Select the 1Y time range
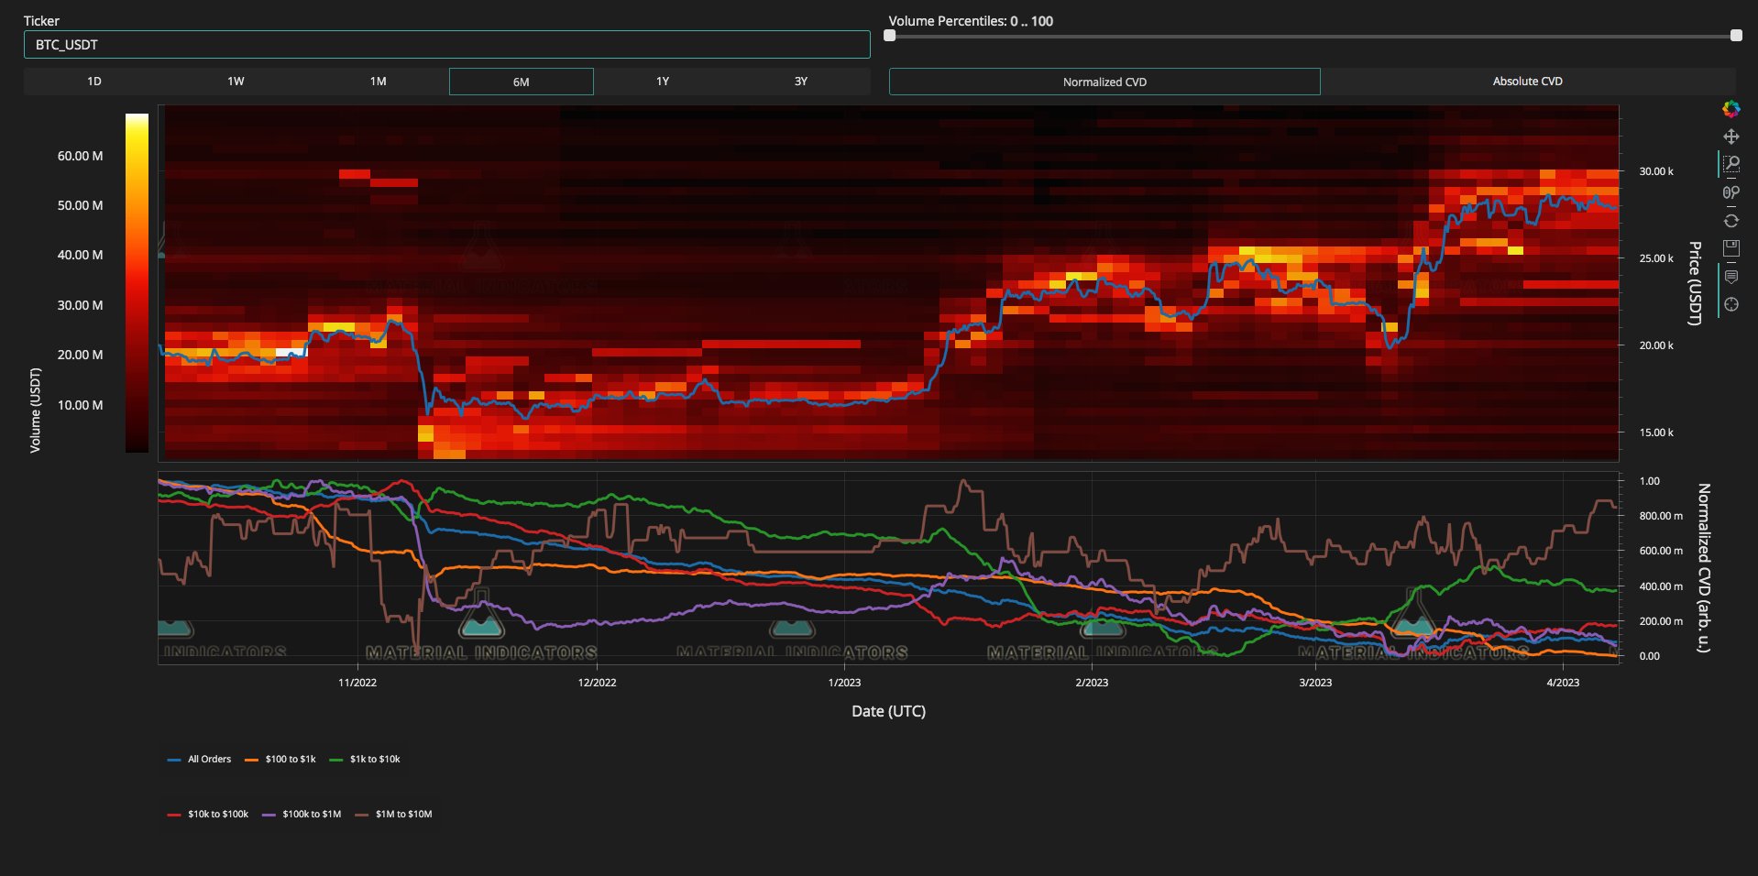The height and width of the screenshot is (876, 1758). tap(663, 82)
